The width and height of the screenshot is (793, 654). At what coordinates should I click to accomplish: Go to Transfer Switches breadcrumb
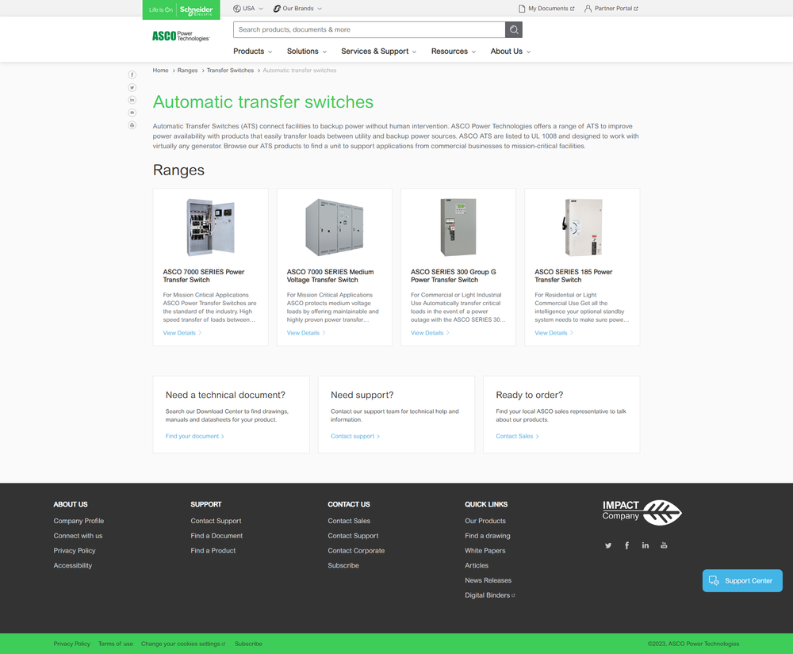pyautogui.click(x=230, y=71)
